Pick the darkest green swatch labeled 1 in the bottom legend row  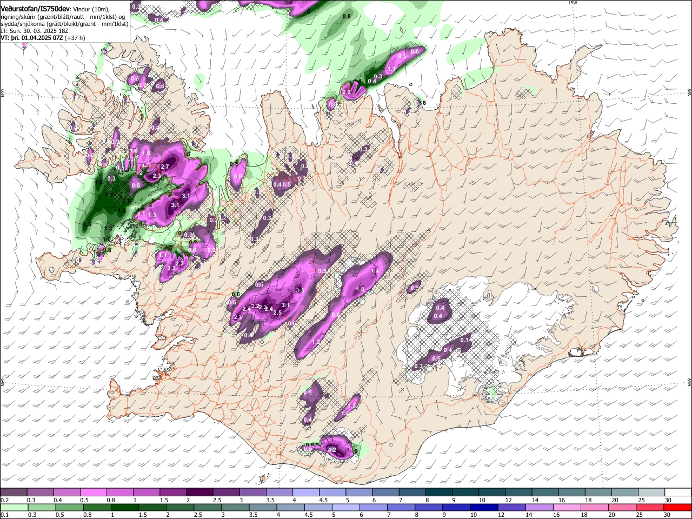124,507
